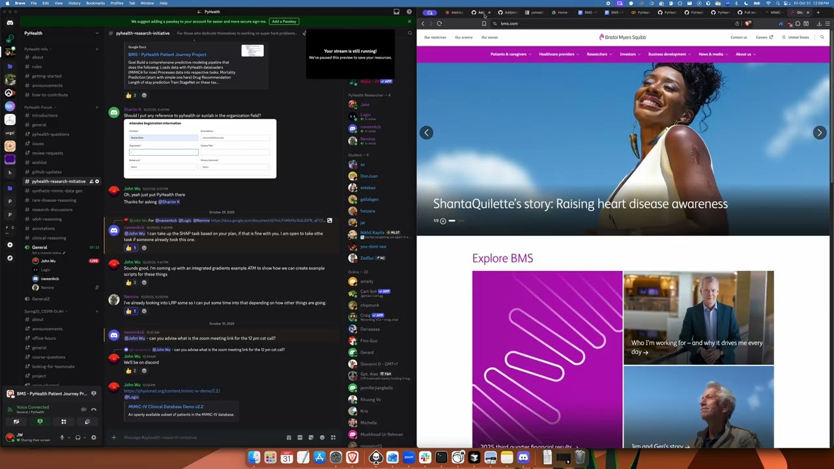
Task: Open browser downloads icon
Action: [x=819, y=23]
